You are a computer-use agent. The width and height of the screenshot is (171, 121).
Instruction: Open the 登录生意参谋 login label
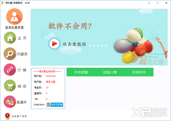pos(15,28)
